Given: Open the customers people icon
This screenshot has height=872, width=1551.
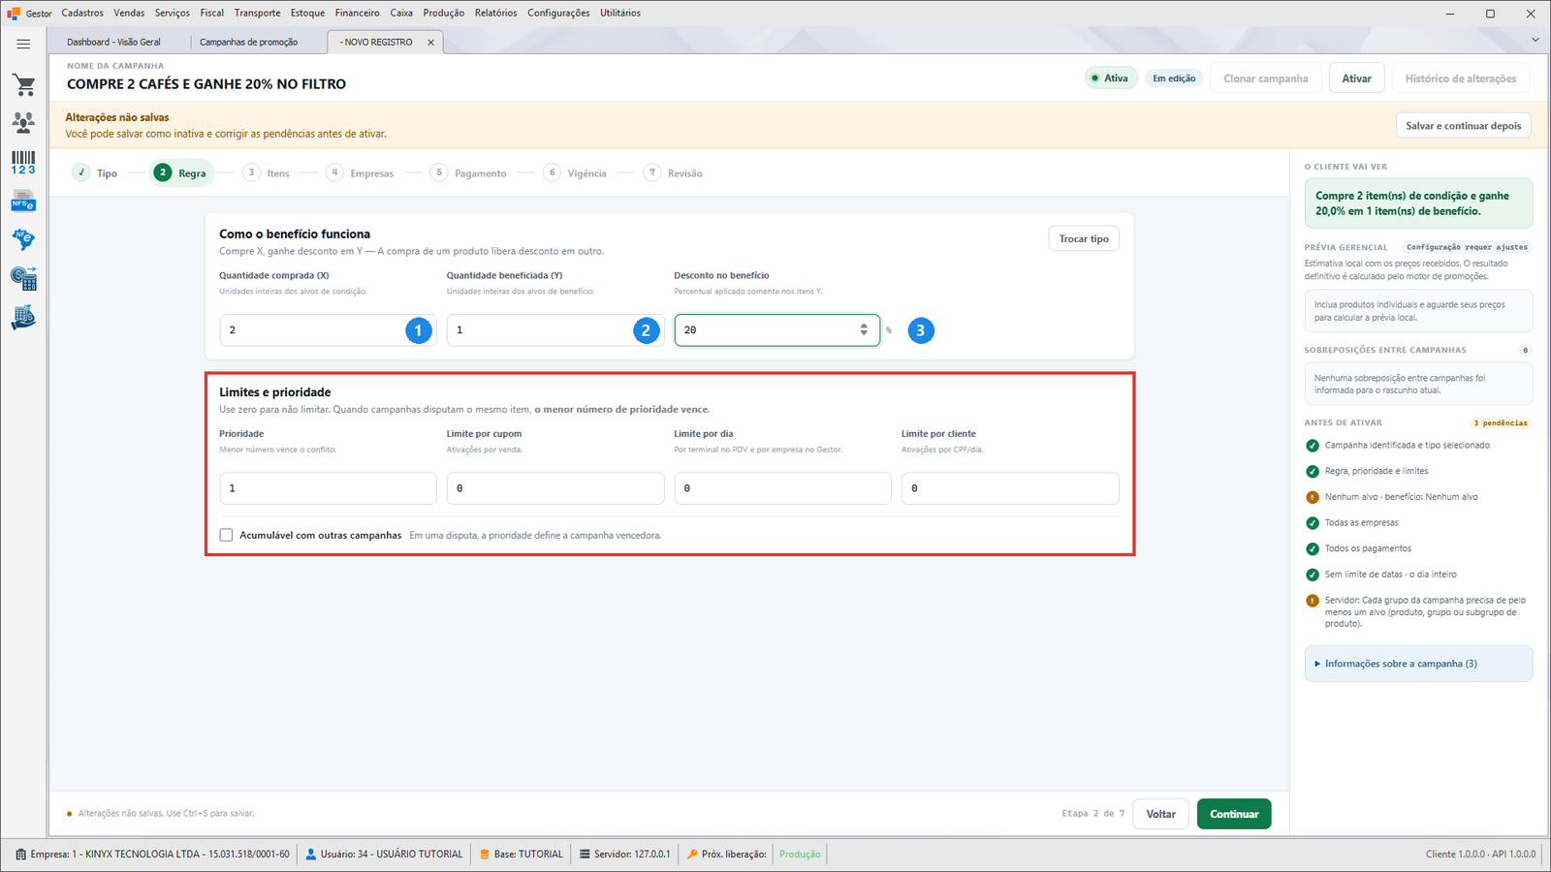Looking at the screenshot, I should (x=23, y=122).
